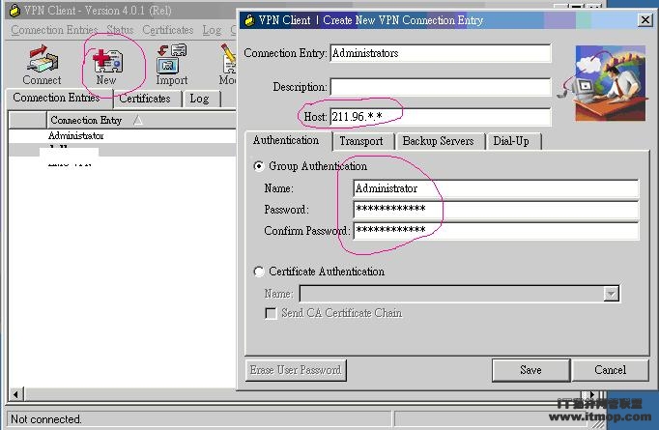Focus the group Name input field
The image size is (659, 430).
[x=496, y=188]
